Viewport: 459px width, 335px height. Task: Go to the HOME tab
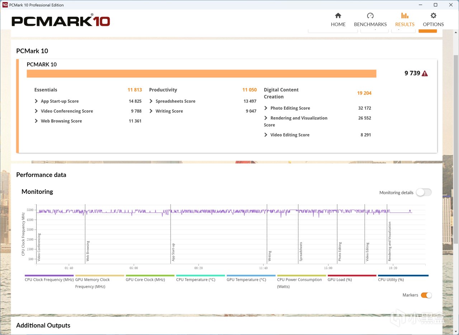[x=338, y=20]
